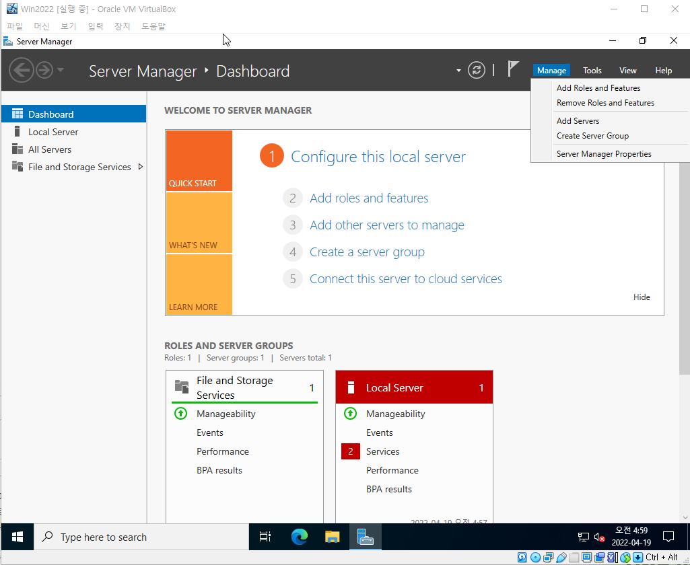Select the LEARN MORE tile

pyautogui.click(x=199, y=285)
